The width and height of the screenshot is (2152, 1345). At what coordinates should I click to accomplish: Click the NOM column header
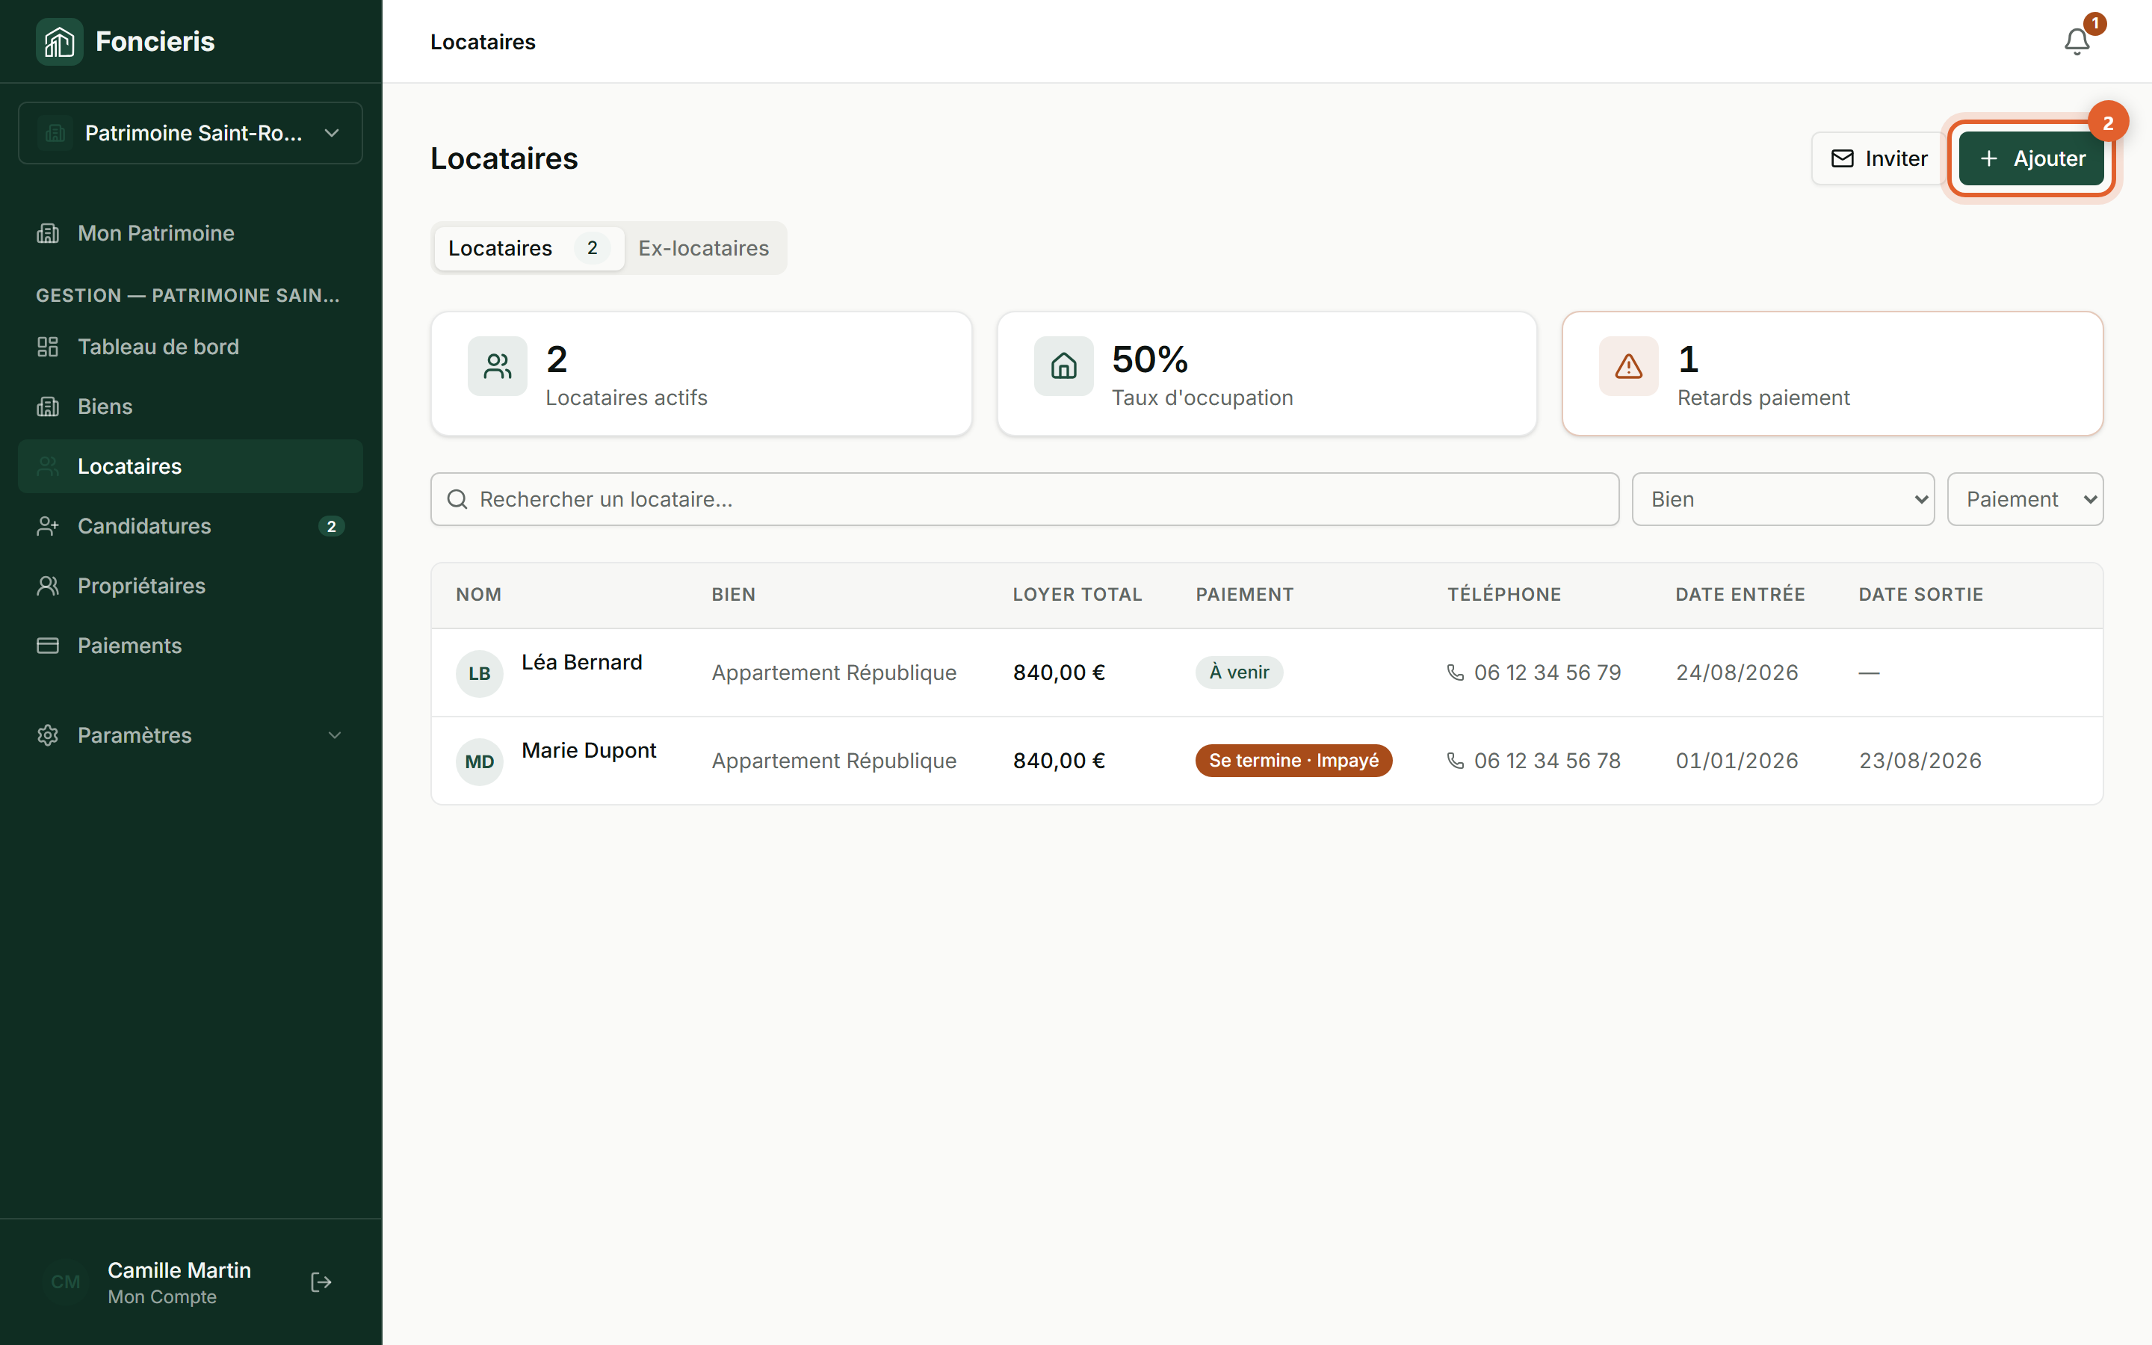pos(478,594)
